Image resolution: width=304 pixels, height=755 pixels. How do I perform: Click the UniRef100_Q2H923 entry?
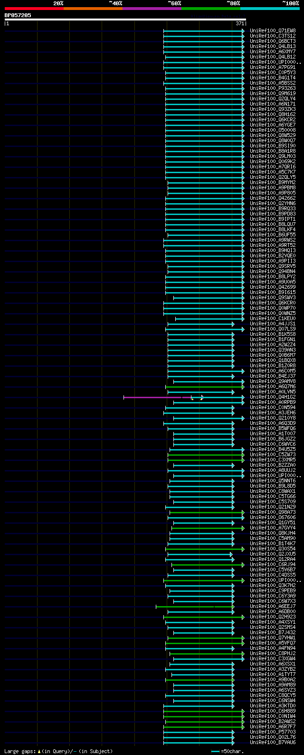click(x=273, y=617)
